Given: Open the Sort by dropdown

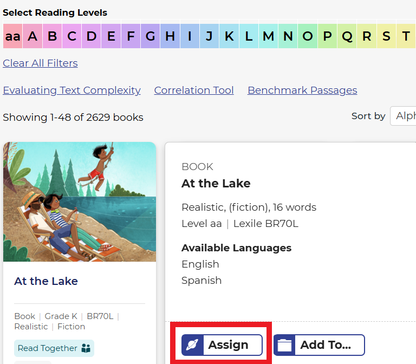Looking at the screenshot, I should pyautogui.click(x=404, y=116).
